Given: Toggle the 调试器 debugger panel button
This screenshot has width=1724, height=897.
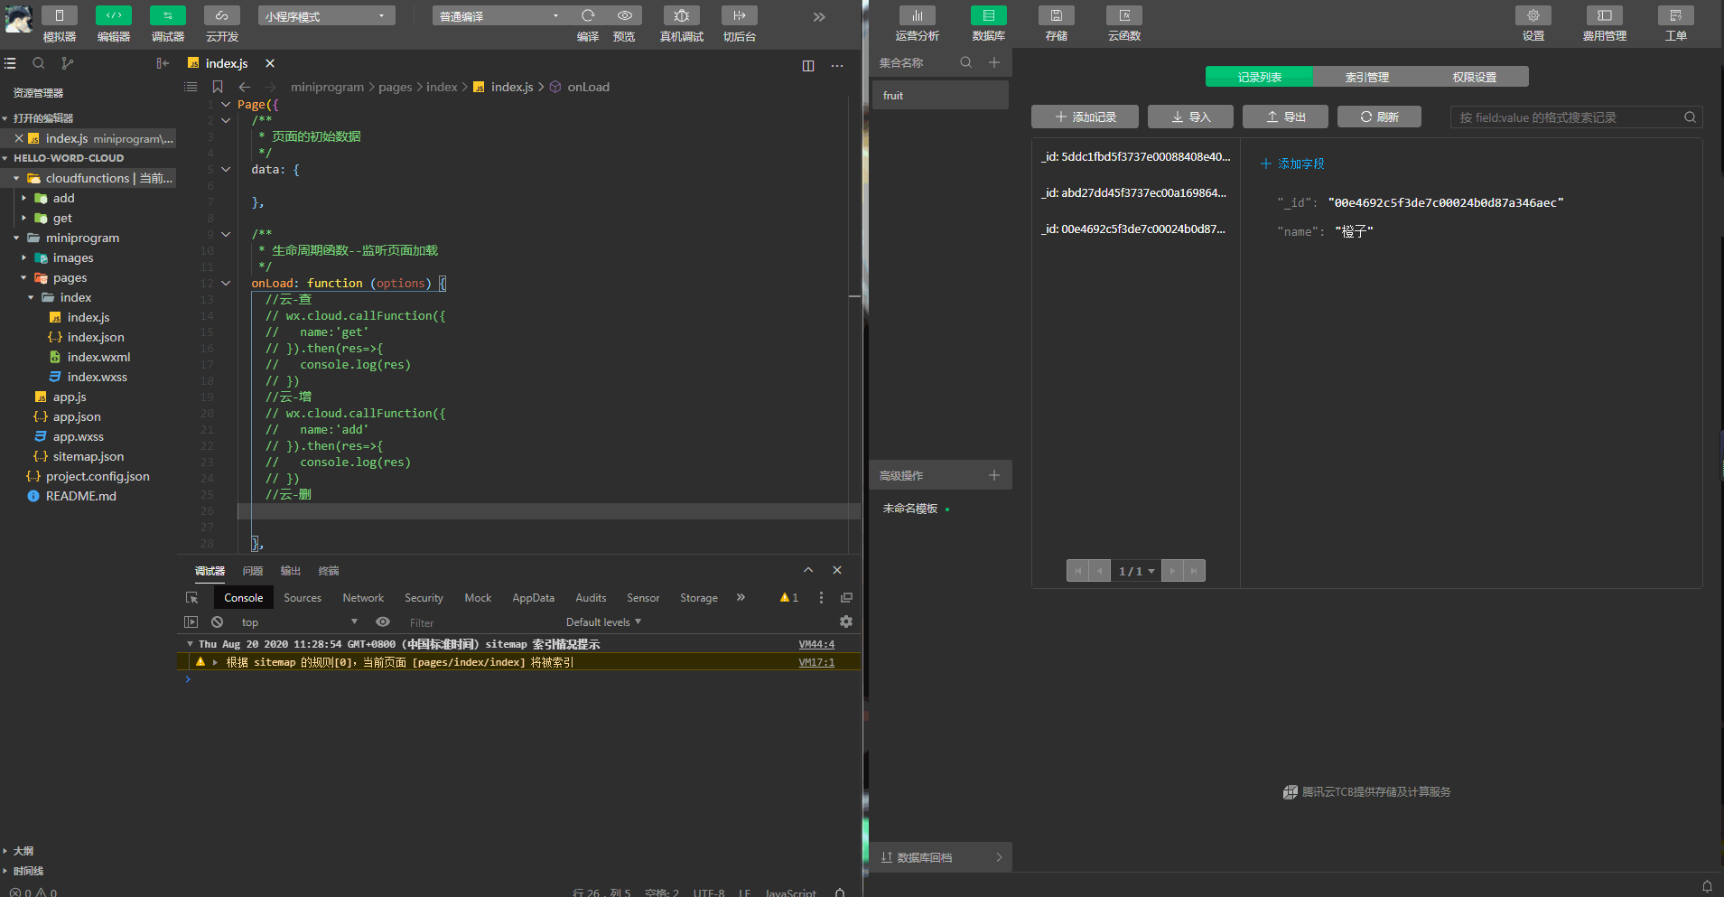Looking at the screenshot, I should [168, 15].
